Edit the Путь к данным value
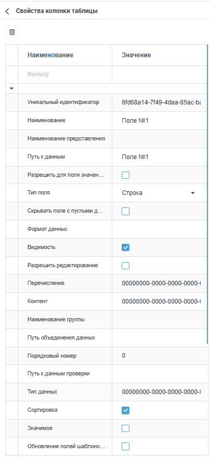 [x=160, y=157]
